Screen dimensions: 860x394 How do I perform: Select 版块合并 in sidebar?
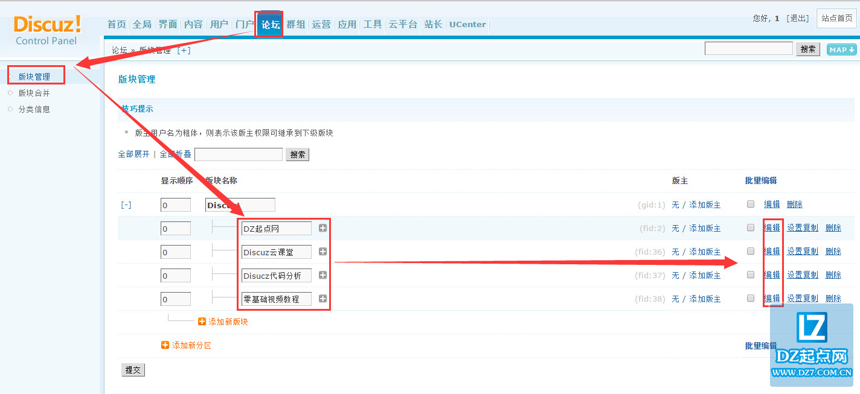coord(34,93)
